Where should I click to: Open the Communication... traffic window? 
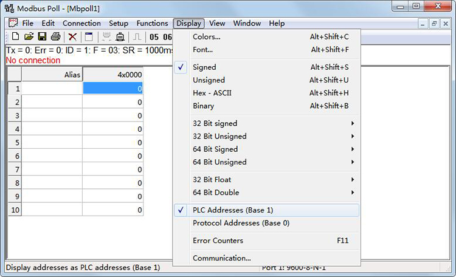267,258
